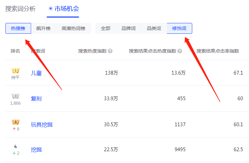Click the 33.9万 search heat value
Viewport: 249px width, 163px height.
click(111, 99)
